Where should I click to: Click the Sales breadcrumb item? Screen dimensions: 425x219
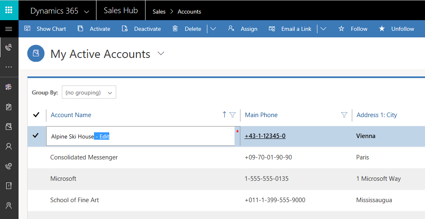click(x=159, y=12)
